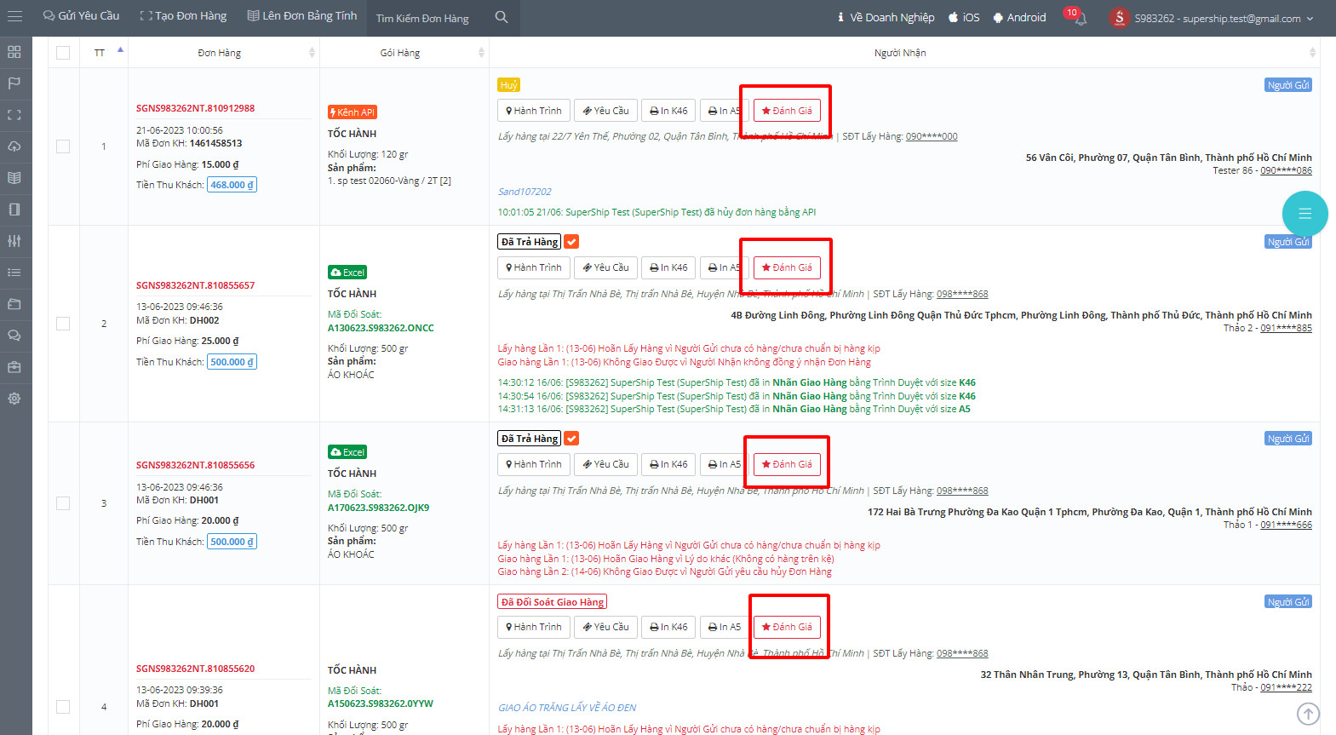Click In K46 for order 810912988
The width and height of the screenshot is (1336, 735).
[x=668, y=111]
